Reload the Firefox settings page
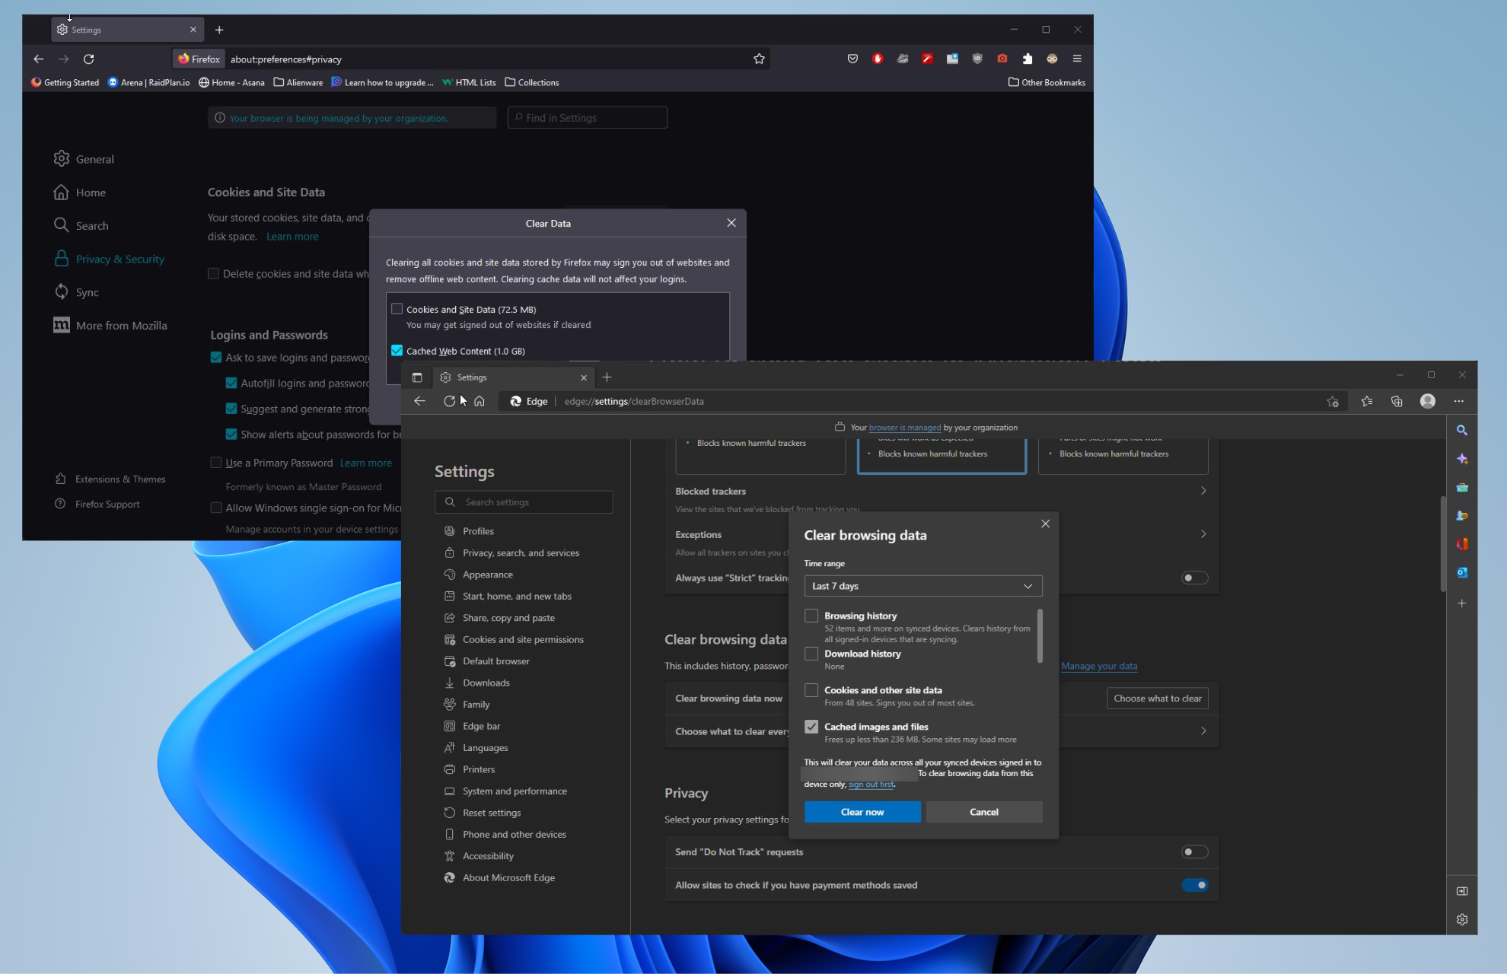The image size is (1507, 974). click(88, 59)
